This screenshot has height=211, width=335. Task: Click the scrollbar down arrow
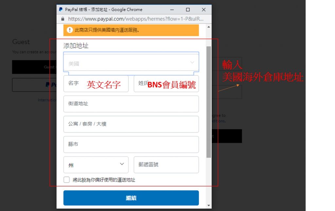[209, 205]
